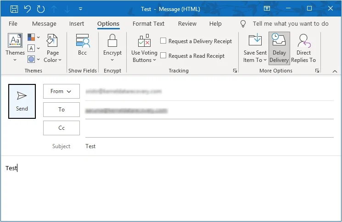This screenshot has width=342, height=222.
Task: Click the Encrypt padlock icon
Action: pyautogui.click(x=112, y=42)
